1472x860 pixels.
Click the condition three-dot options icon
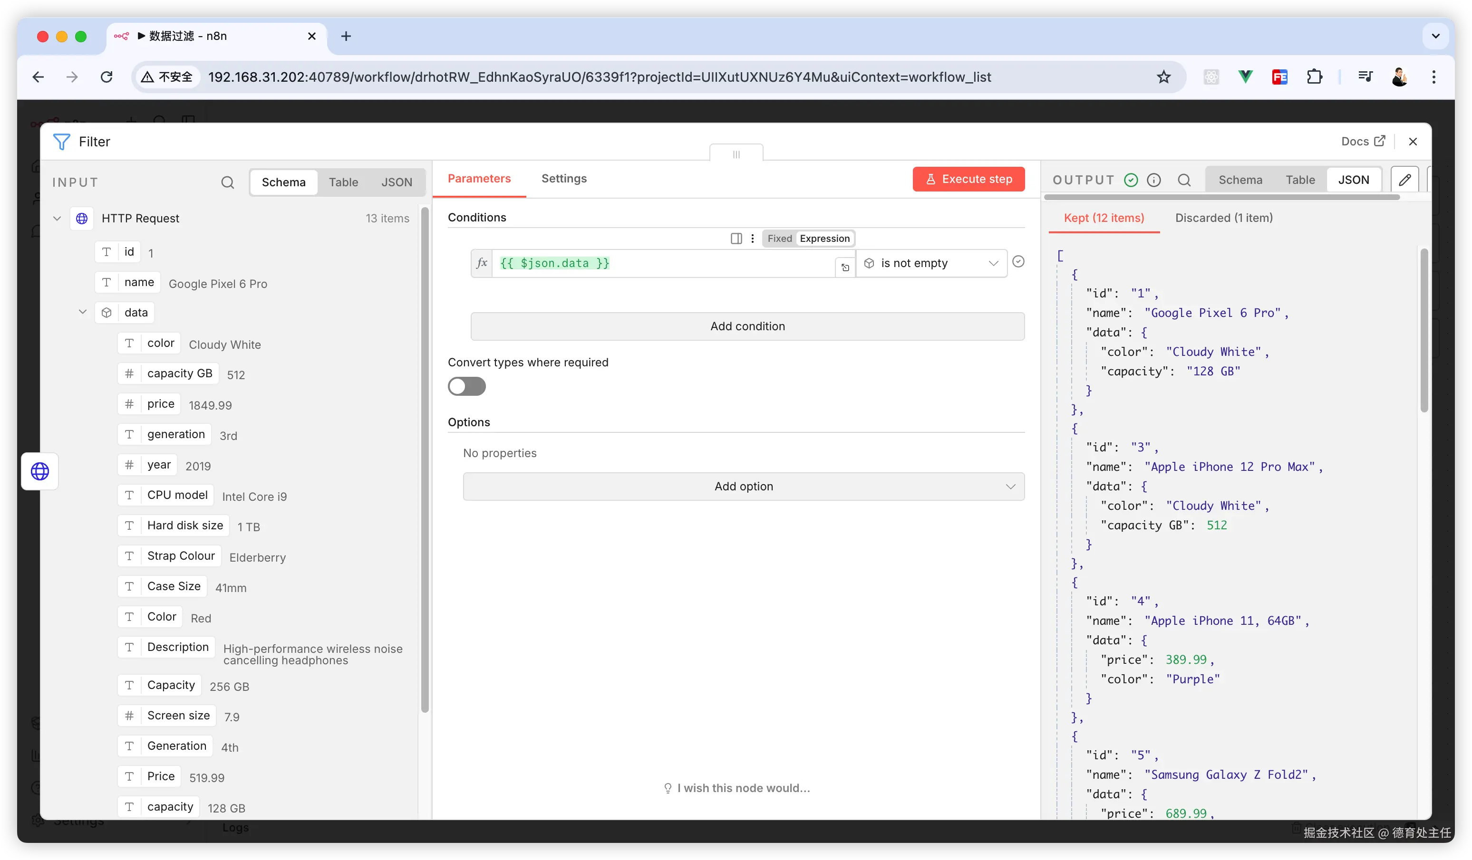click(752, 238)
